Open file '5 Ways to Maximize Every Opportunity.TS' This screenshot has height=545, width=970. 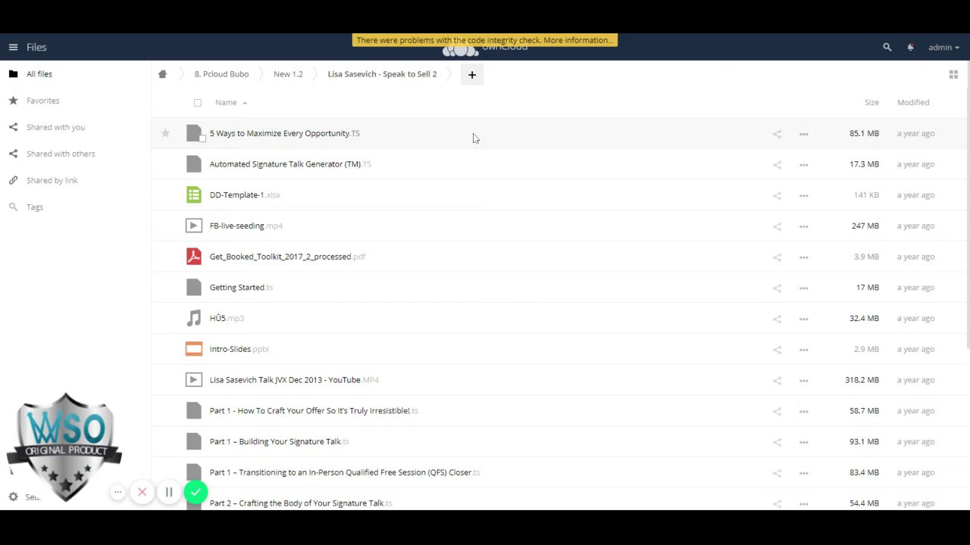click(x=284, y=133)
